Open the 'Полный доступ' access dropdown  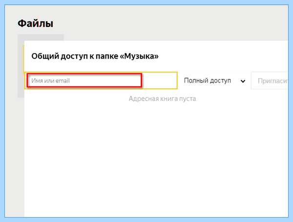coord(214,81)
